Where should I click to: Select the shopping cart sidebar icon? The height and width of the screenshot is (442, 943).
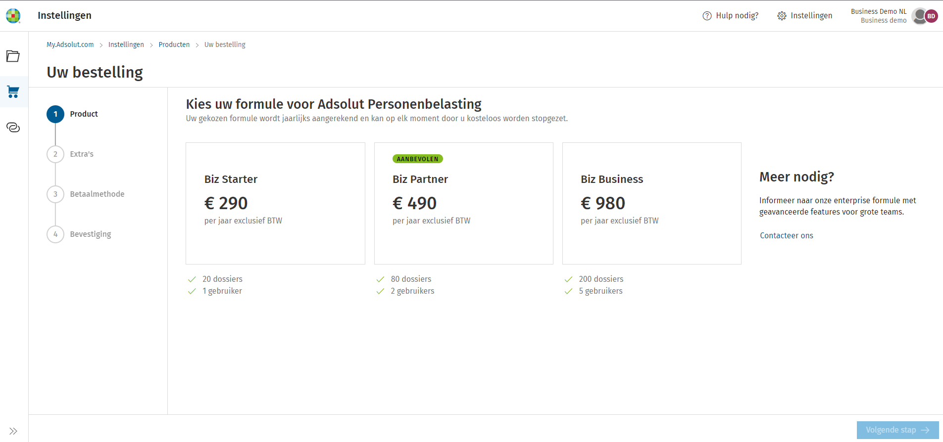[13, 91]
